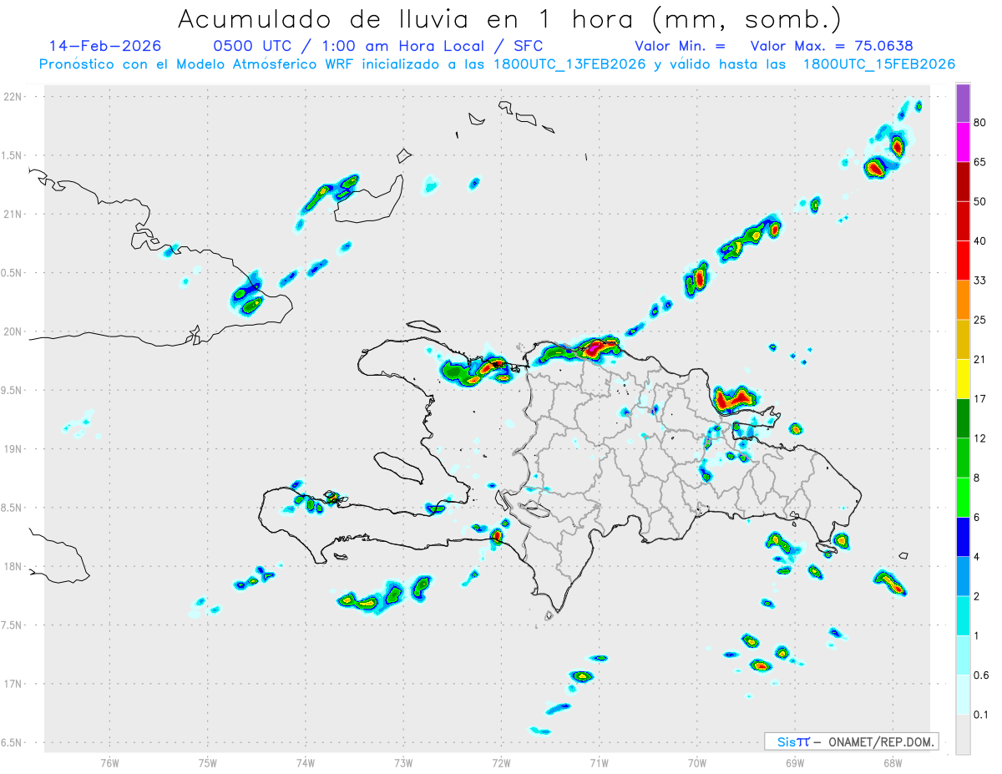The image size is (1002, 774).
Task: Click the pale cyan swatch between 0.6 and 1
Action: [x=963, y=655]
